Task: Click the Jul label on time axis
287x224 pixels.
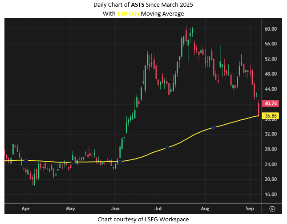Action: point(158,208)
